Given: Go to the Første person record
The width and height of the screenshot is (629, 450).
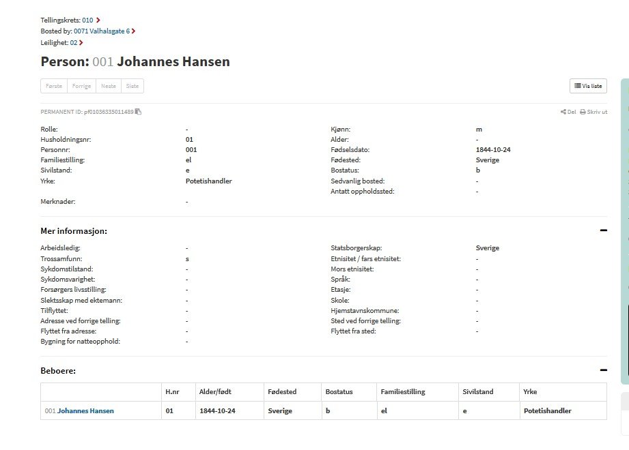Looking at the screenshot, I should [x=54, y=87].
